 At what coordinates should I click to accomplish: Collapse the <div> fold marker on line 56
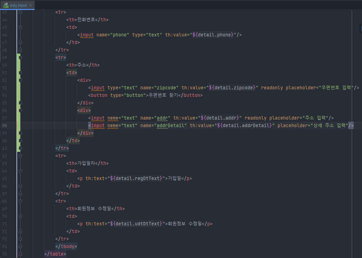point(20,111)
